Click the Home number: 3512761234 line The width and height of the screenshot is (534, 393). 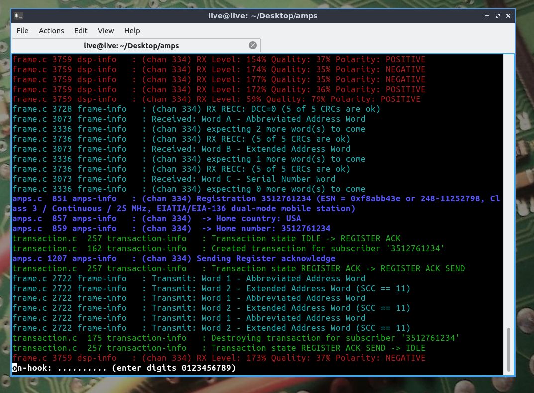click(x=172, y=228)
